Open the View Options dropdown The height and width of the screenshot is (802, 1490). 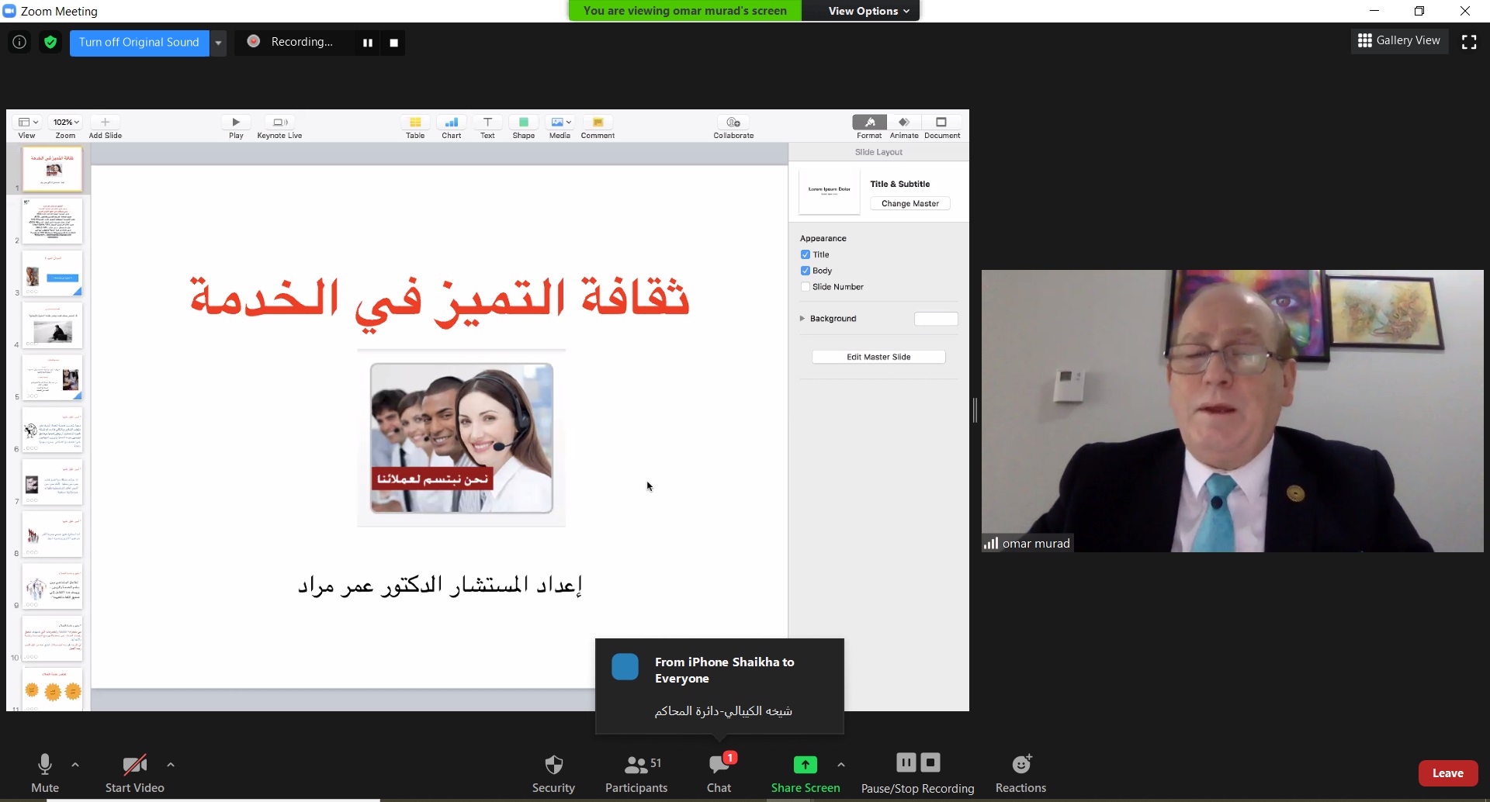868,11
